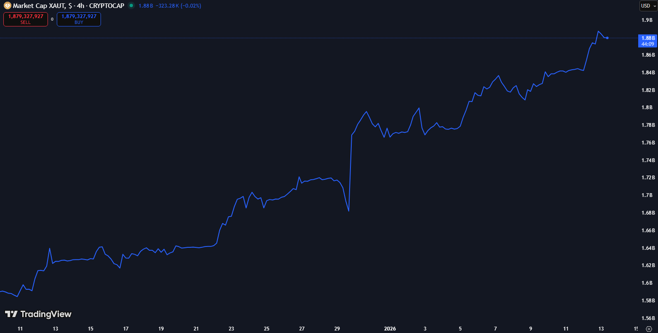Click the 1.82B price axis label
658x333 pixels.
[648, 90]
